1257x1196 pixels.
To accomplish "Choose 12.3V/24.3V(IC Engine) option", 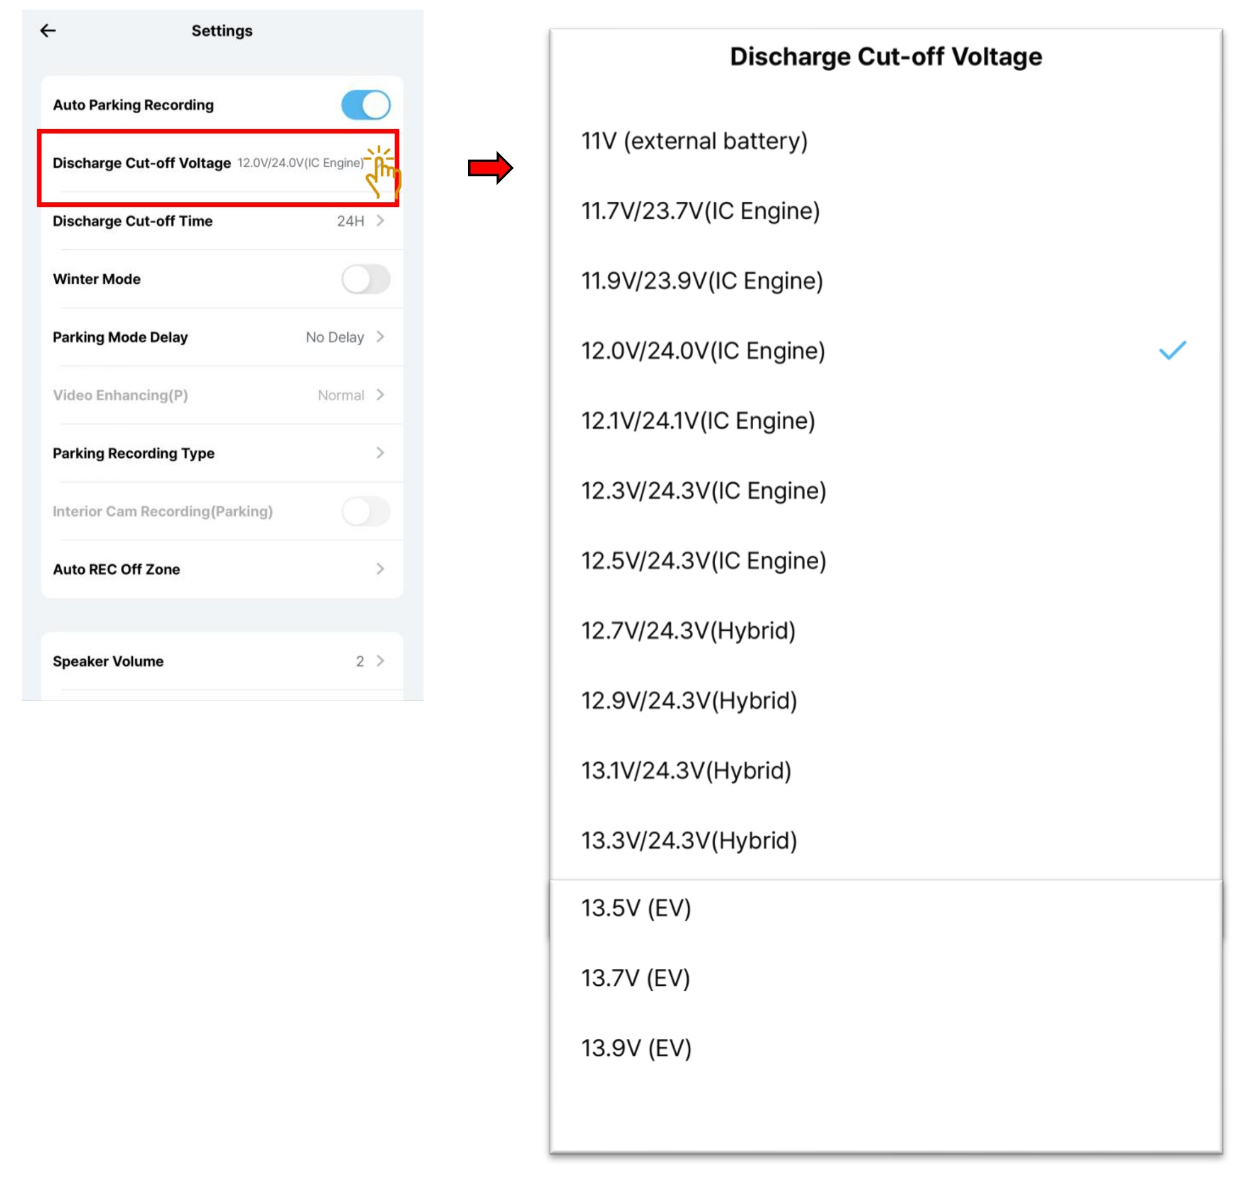I will 703,491.
